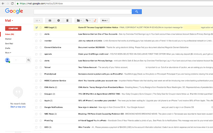Image resolution: width=213 pixels, height=133 pixels.
Task: Open the More actions toolbar dropdown
Action: 105,21
